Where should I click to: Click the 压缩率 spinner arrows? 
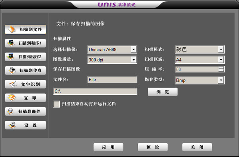coord(221,69)
